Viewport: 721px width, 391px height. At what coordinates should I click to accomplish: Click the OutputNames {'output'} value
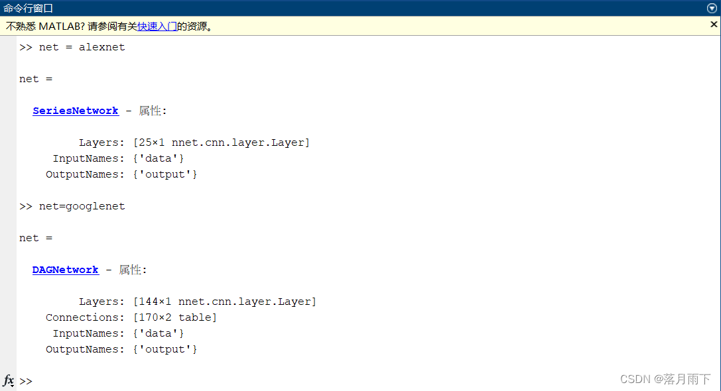[165, 174]
